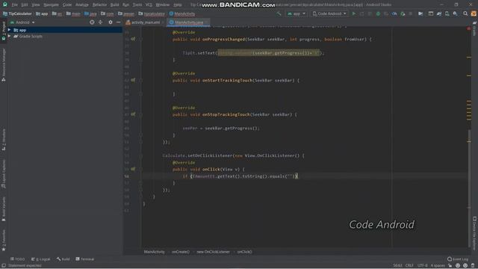Open the Terminal tool window
Screen dimensions: 478x269
85,259
